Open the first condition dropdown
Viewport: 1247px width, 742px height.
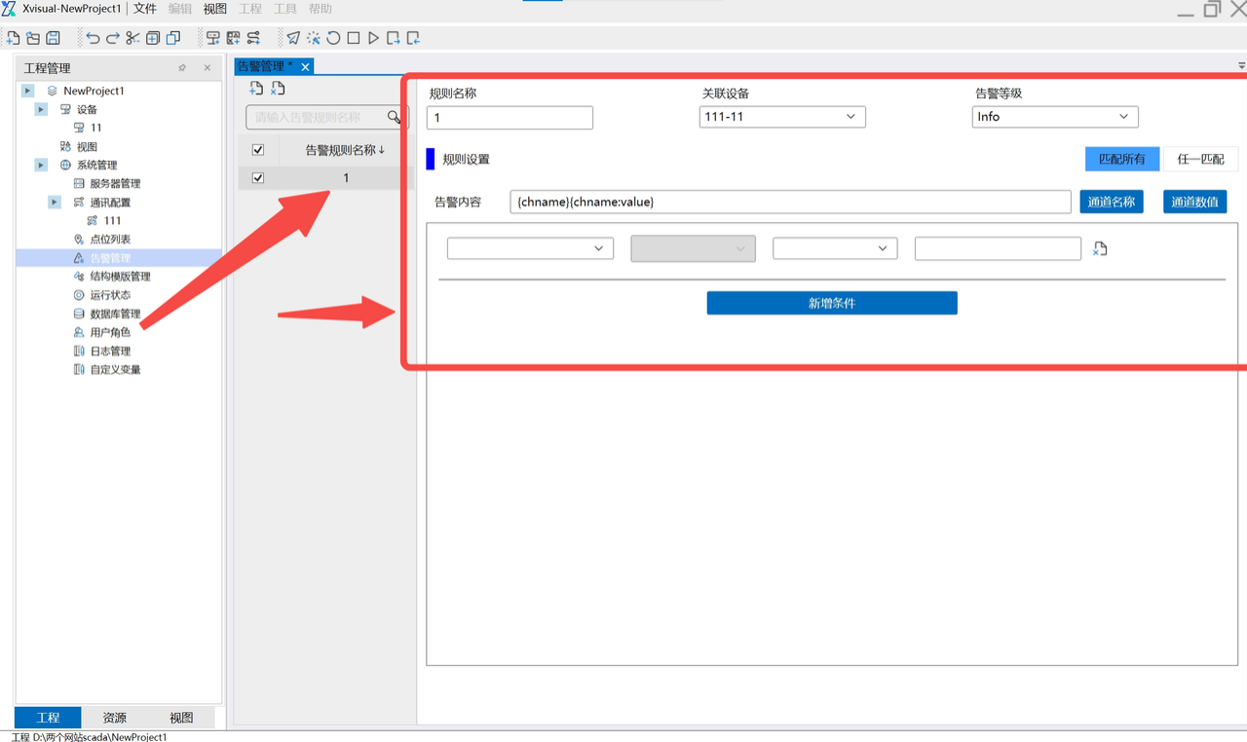[530, 248]
